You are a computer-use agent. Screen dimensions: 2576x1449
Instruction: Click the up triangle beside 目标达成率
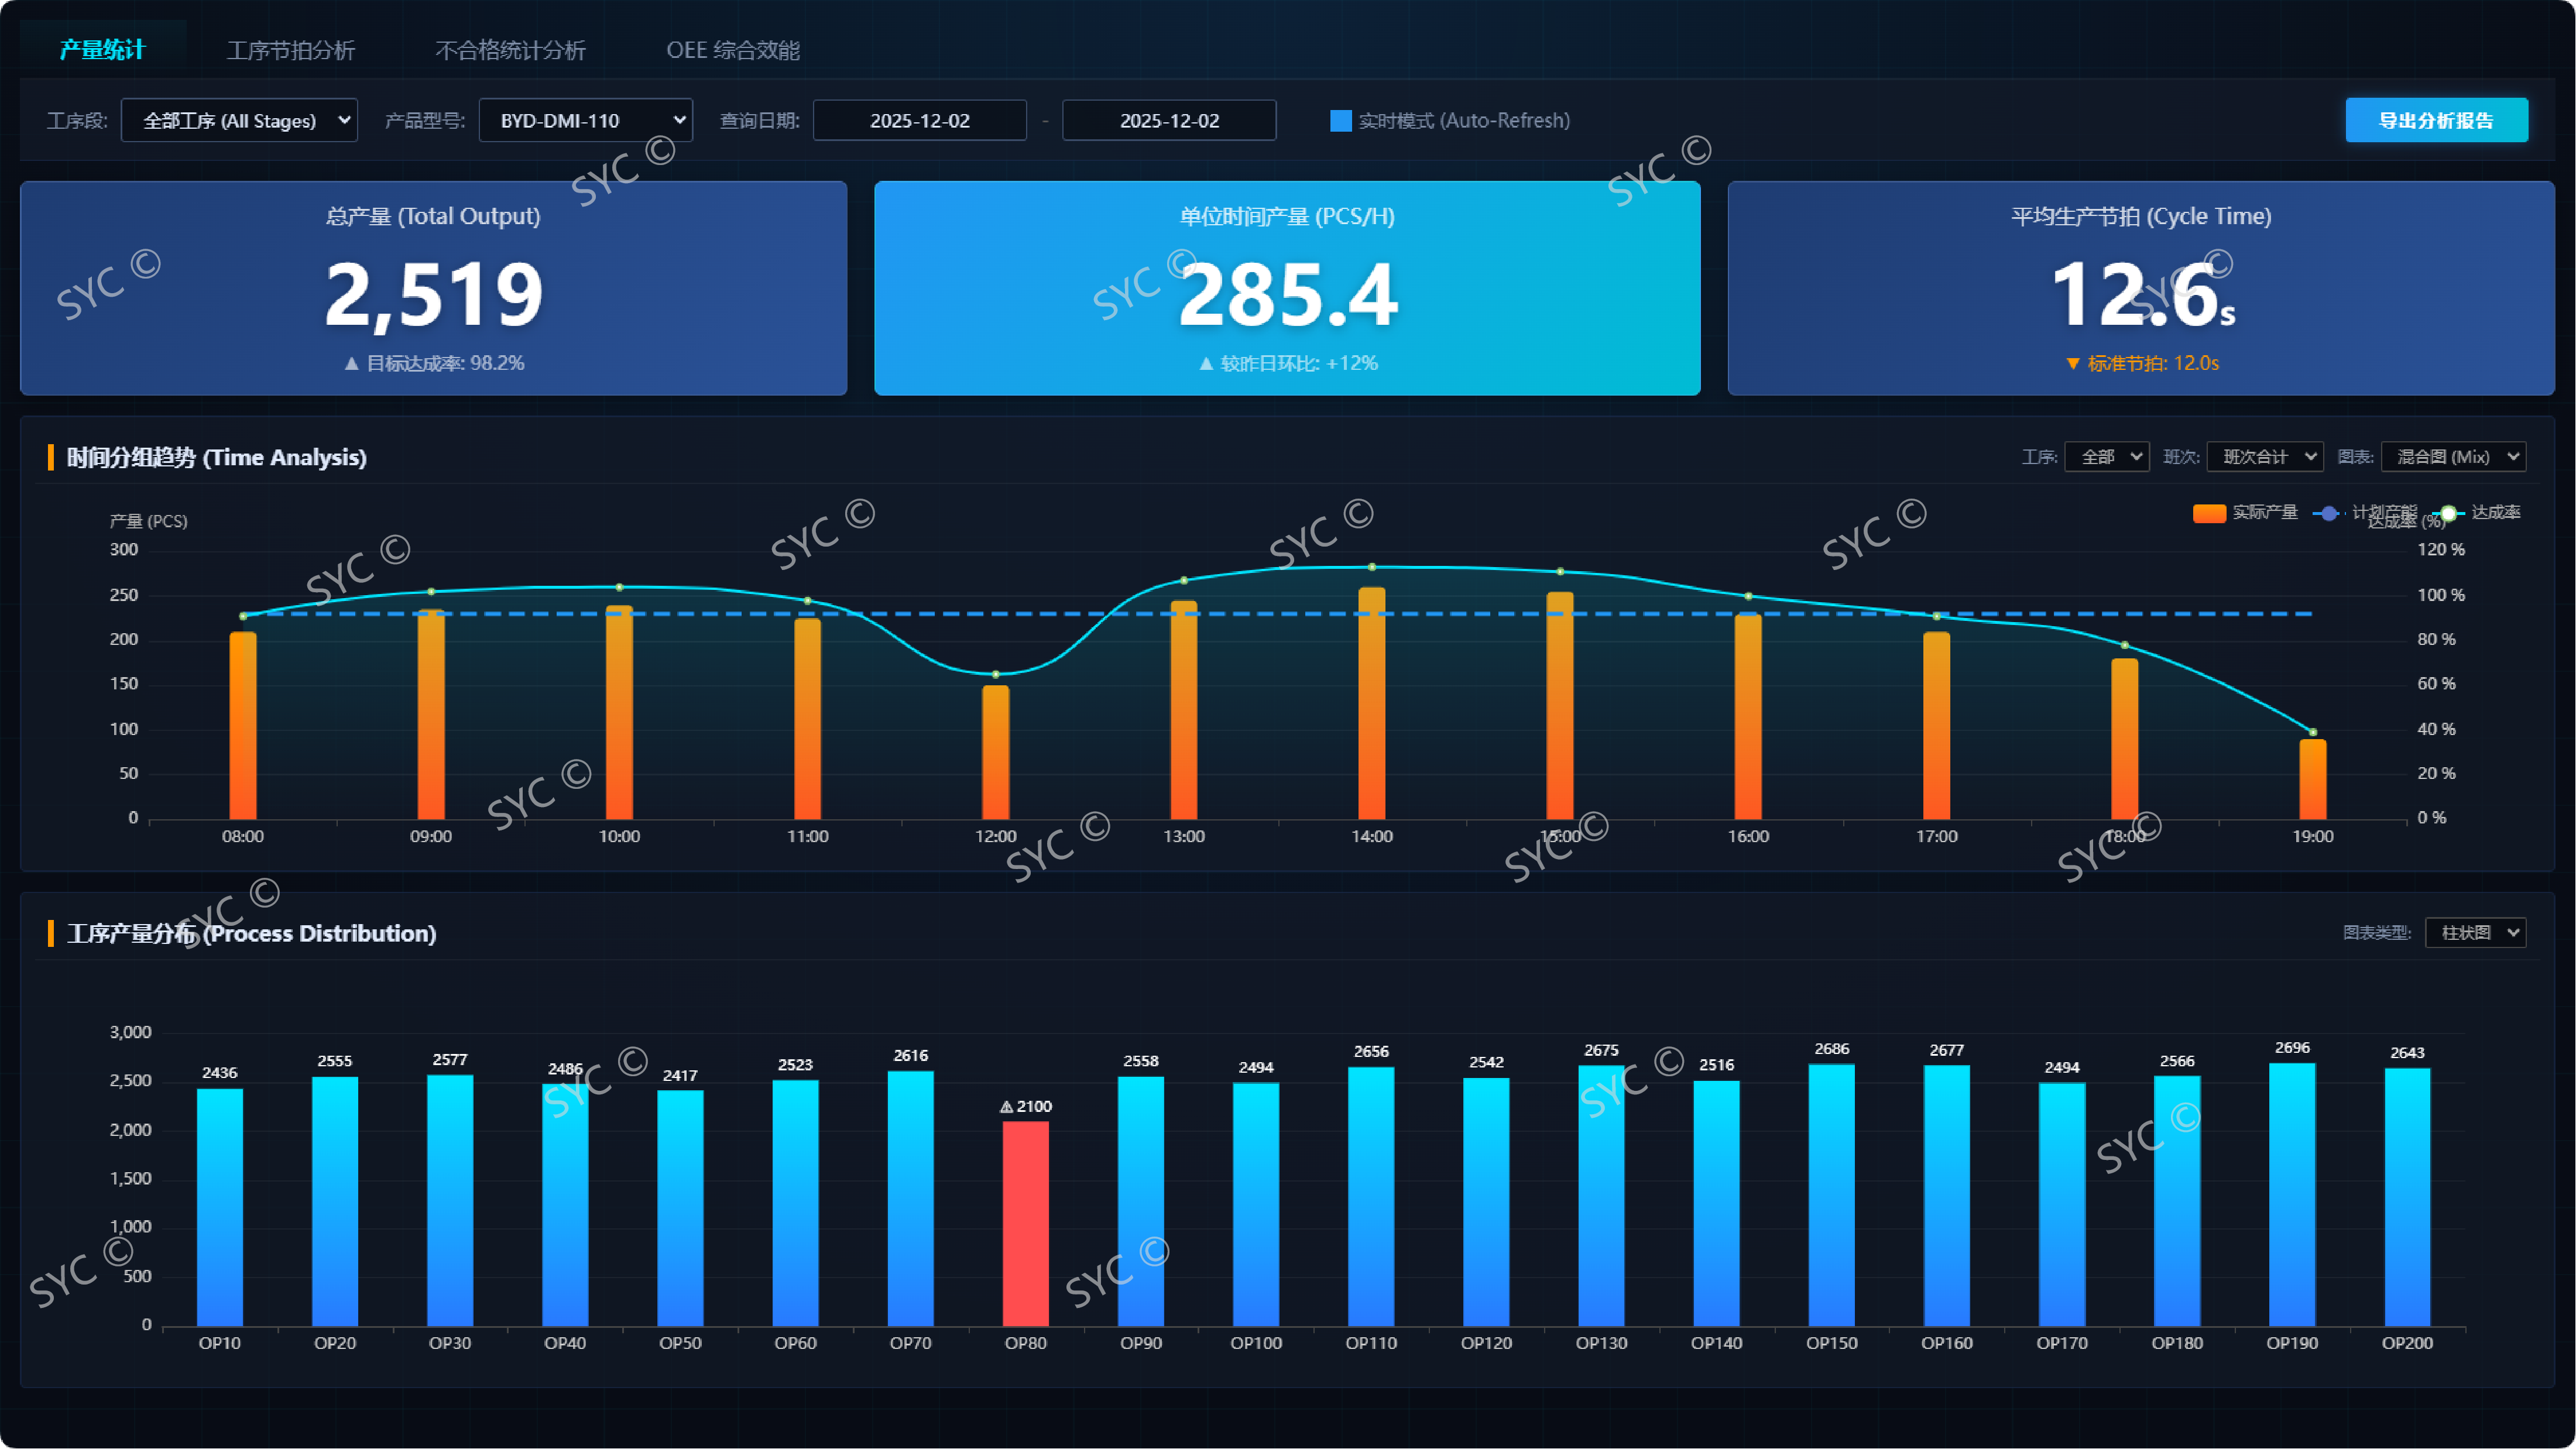pyautogui.click(x=351, y=364)
